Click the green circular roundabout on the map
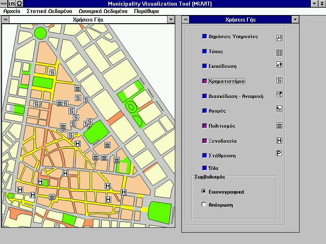The width and height of the screenshot is (326, 244). [40, 33]
